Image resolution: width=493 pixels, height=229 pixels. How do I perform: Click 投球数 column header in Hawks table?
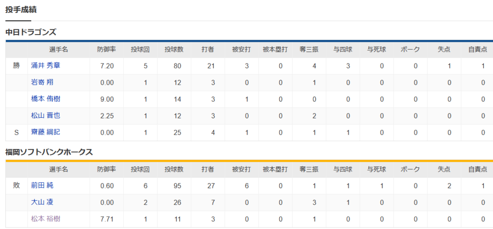pyautogui.click(x=174, y=169)
